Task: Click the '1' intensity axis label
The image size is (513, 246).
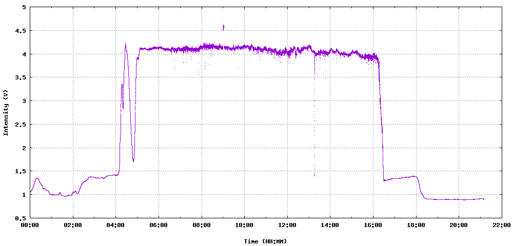Action: click(24, 195)
